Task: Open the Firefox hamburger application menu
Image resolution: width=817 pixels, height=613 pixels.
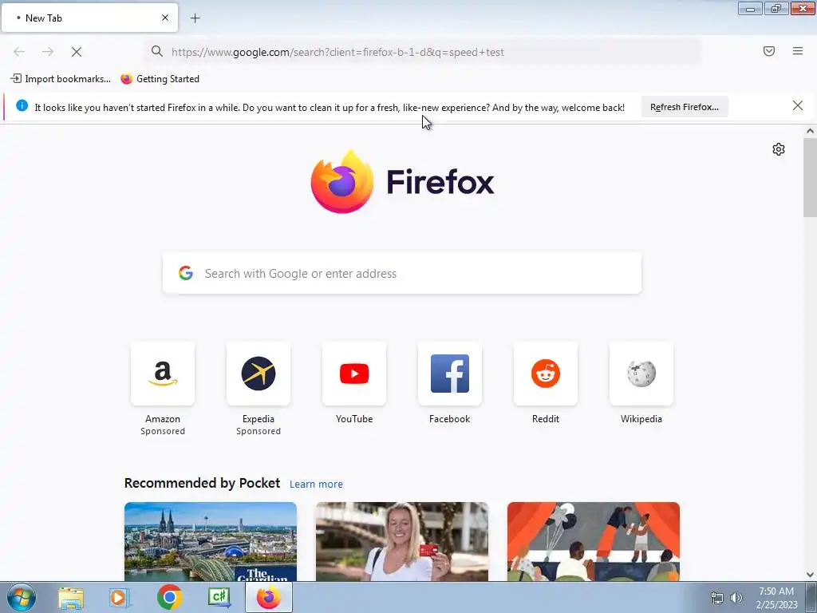Action: (798, 51)
